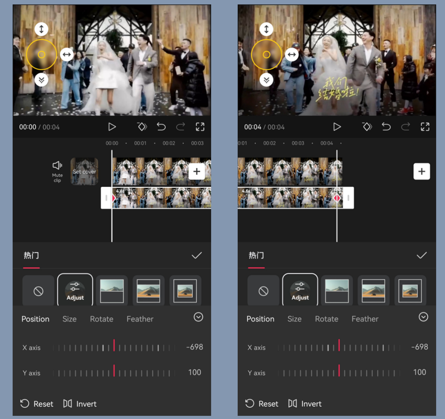Switch to the Feather tab in right screen
Viewport: 445px width, 419px height.
coord(365,319)
